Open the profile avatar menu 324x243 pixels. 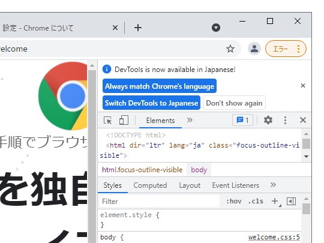point(254,49)
